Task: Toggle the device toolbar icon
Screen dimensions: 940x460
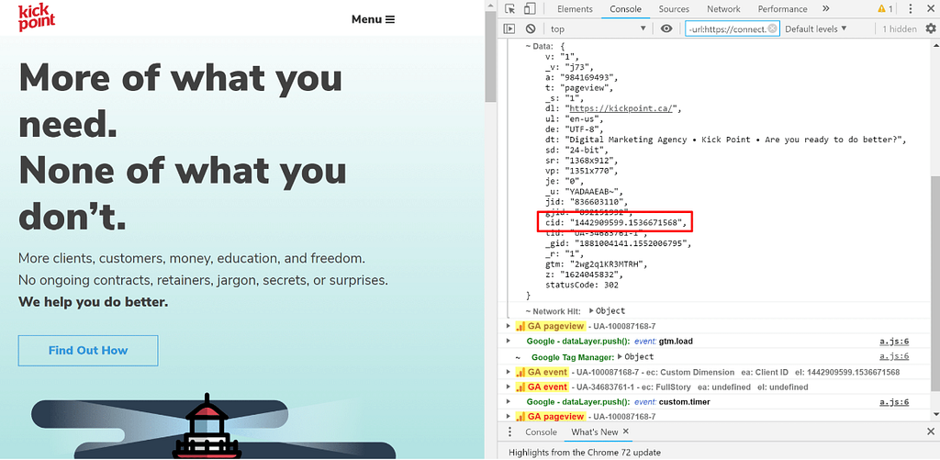Action: pos(530,9)
